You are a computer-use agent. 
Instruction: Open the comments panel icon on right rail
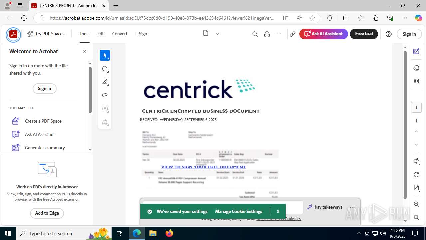(416, 68)
